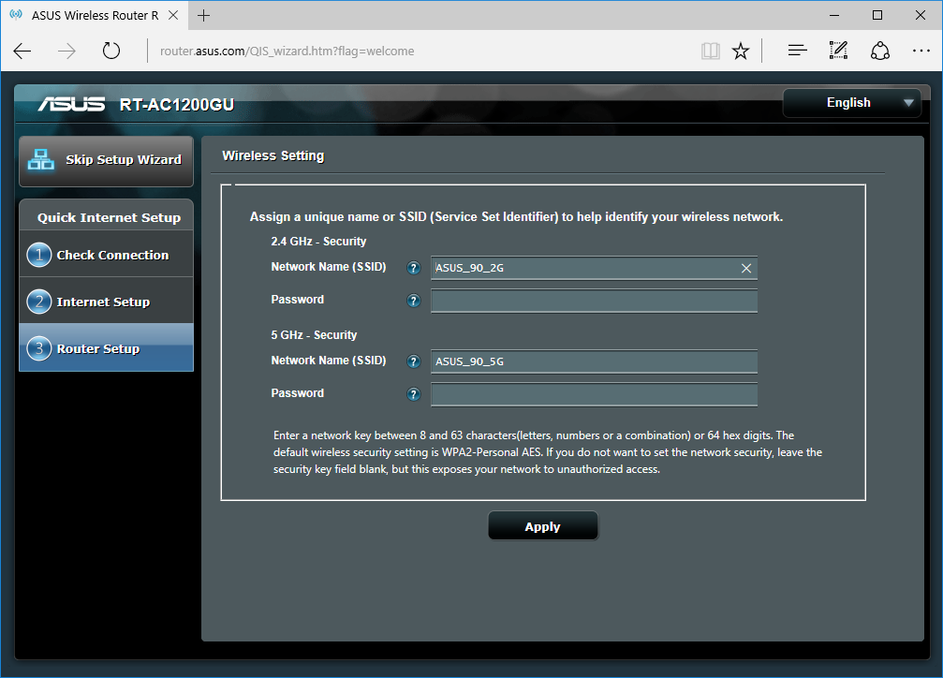The width and height of the screenshot is (943, 678).
Task: Open the More actions ellipsis menu
Action: point(921,52)
